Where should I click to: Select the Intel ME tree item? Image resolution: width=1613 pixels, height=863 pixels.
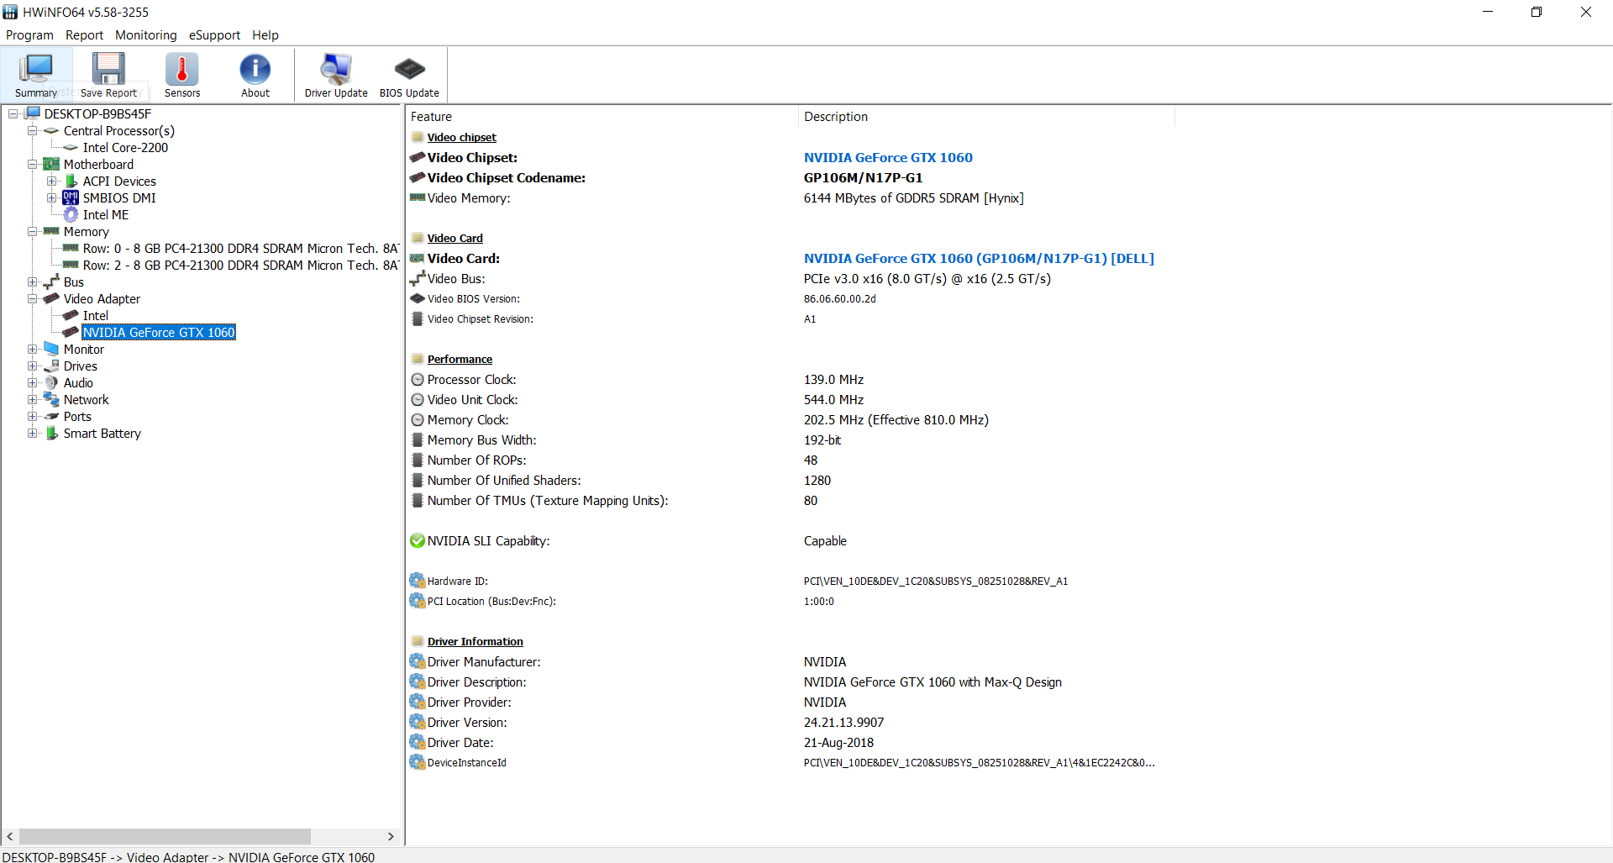coord(106,215)
